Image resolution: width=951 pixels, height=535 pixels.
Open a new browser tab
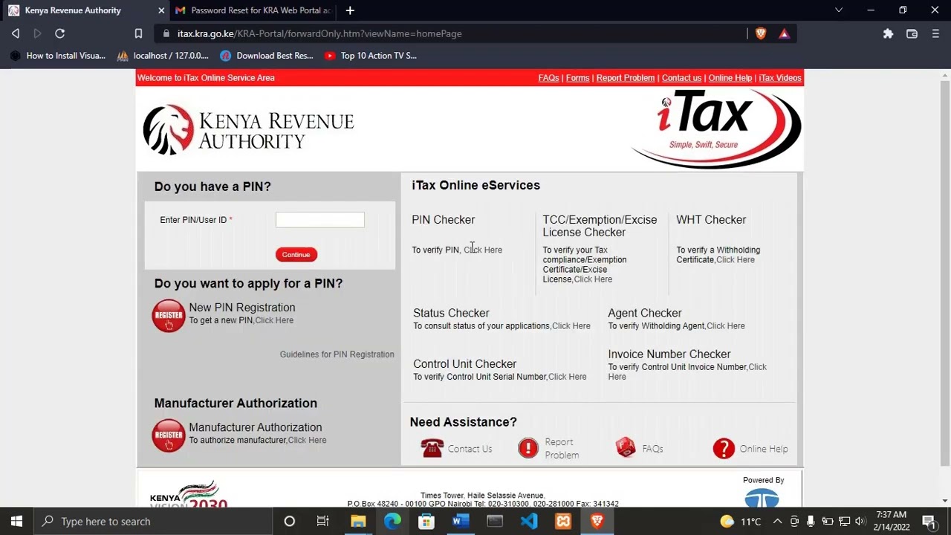pyautogui.click(x=350, y=10)
